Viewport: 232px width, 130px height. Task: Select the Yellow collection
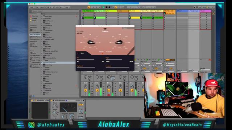coord(34,21)
